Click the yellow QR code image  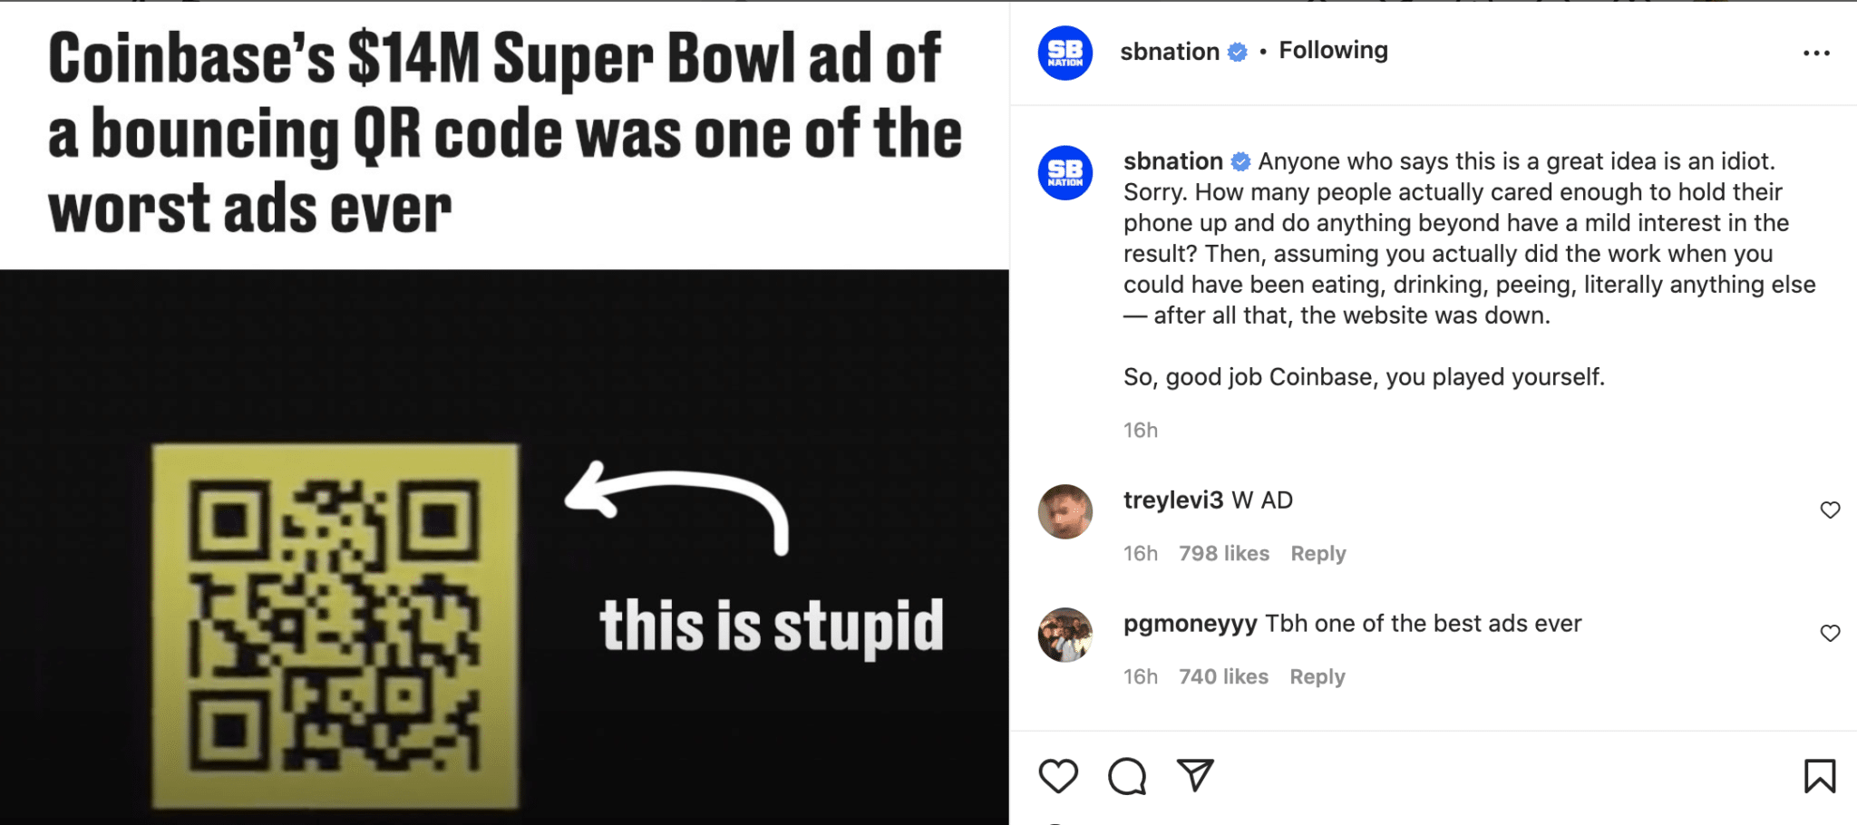click(x=335, y=626)
